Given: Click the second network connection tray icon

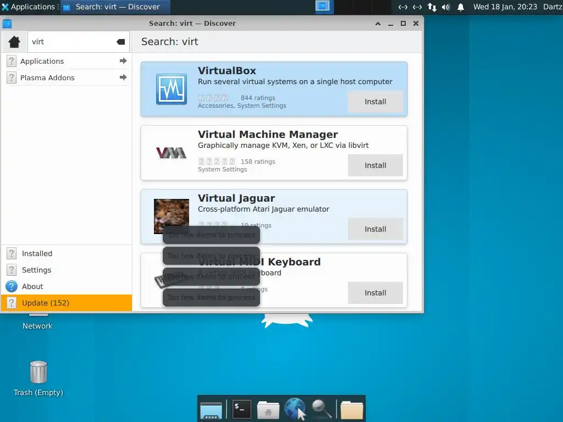Looking at the screenshot, I should [x=417, y=7].
